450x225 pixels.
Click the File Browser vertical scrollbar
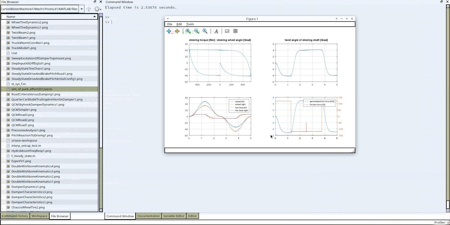pos(101,113)
